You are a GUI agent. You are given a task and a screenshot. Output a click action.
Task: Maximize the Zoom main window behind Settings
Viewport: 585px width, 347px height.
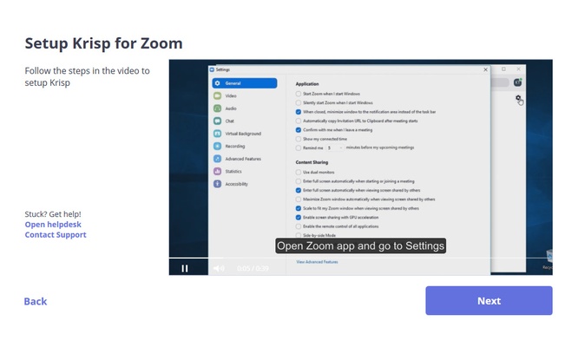503,69
